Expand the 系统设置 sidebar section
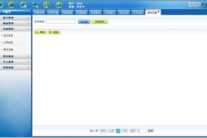Viewport: 207px width, 138px height. coord(16,68)
